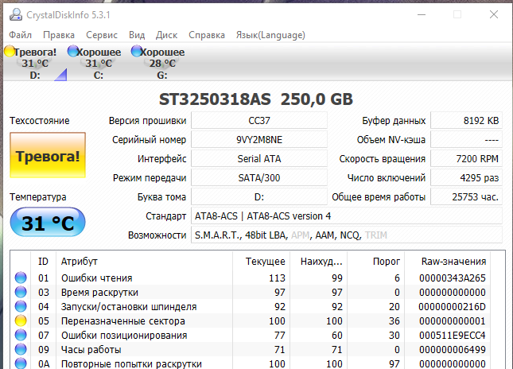
Task: Select the yellow status orb for drive D:
Action: tap(10, 51)
